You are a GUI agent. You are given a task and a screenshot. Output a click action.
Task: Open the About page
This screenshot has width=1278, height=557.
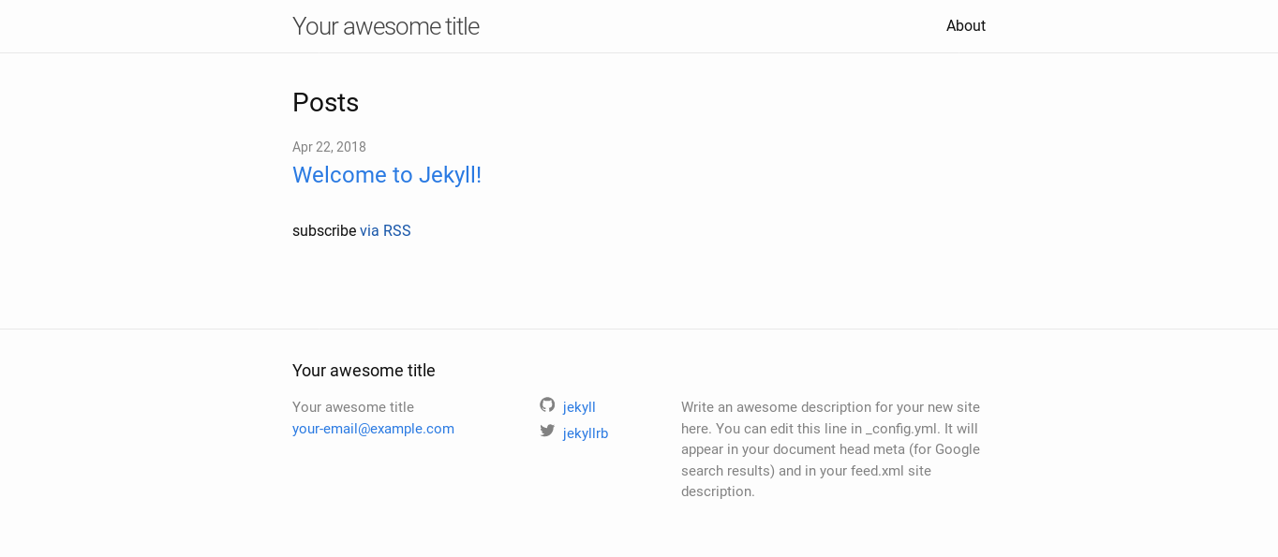(965, 26)
